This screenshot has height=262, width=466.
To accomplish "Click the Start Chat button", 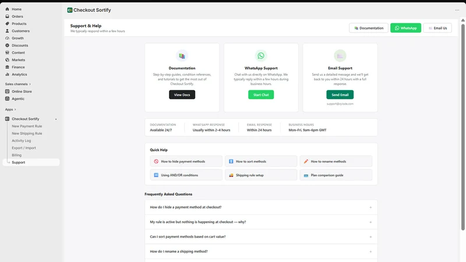I will (261, 95).
